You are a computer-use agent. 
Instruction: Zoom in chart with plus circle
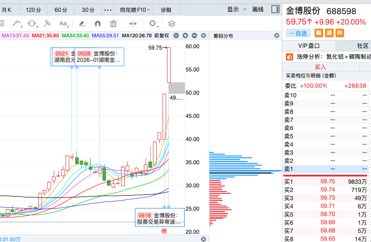point(185,35)
